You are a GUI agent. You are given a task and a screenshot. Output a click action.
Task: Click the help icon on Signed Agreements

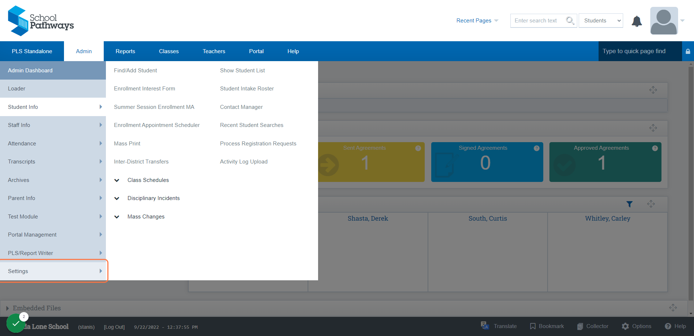click(x=536, y=148)
